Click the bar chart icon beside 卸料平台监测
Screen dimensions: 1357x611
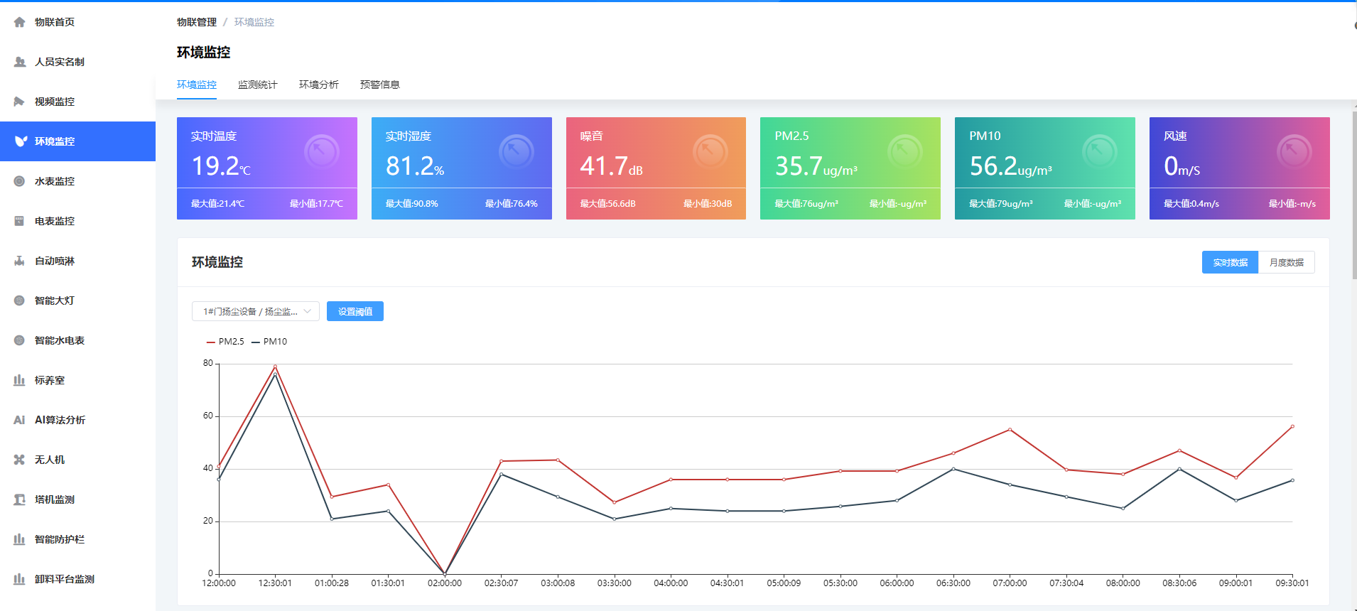coord(19,579)
